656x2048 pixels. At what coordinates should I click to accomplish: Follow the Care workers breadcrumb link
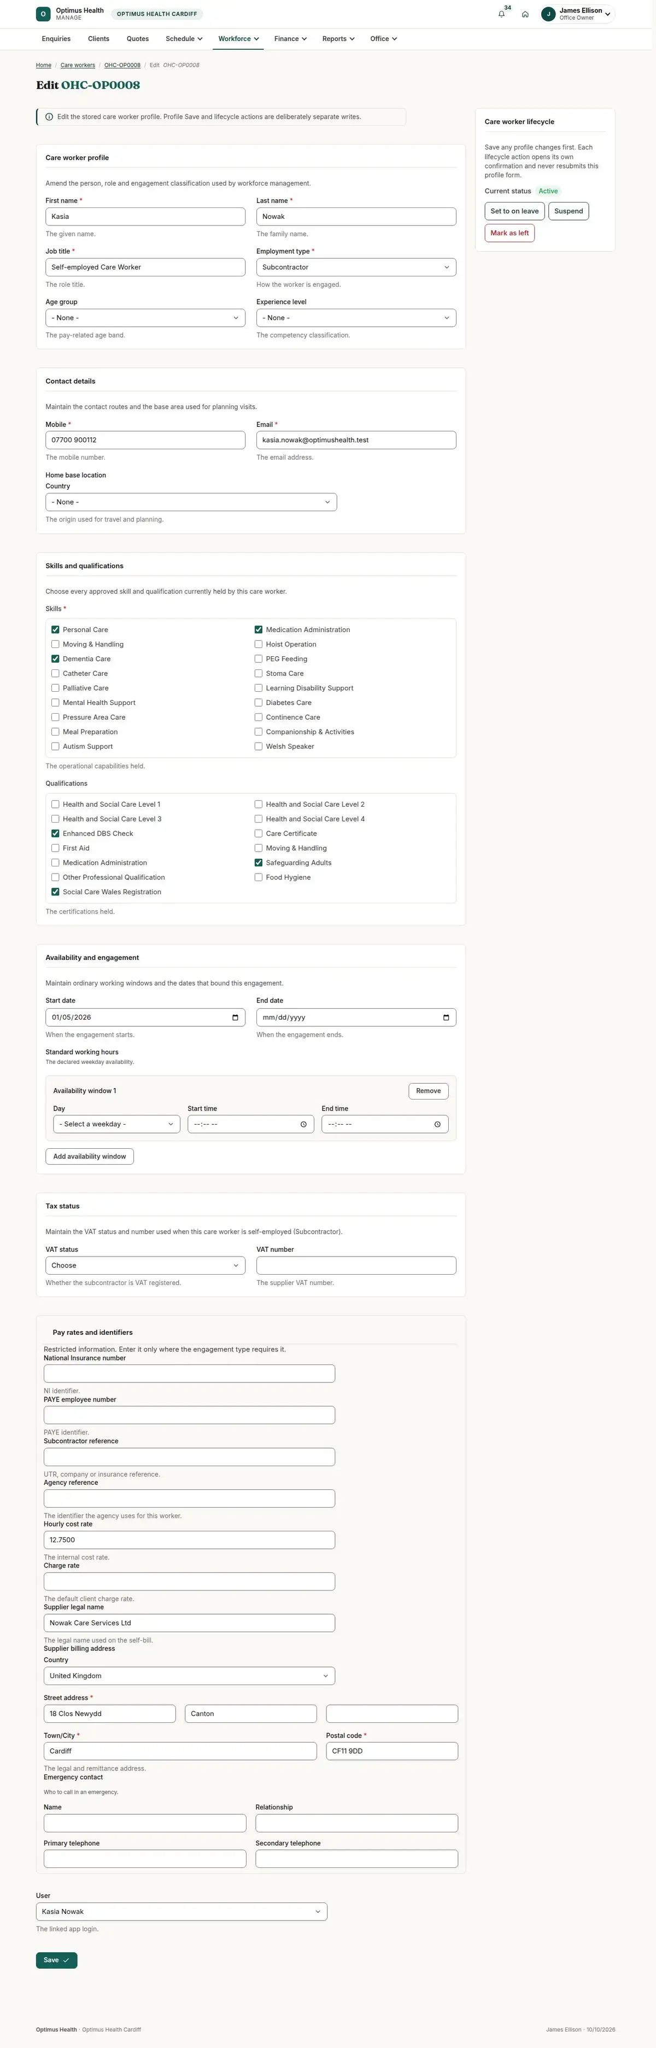pyautogui.click(x=78, y=65)
